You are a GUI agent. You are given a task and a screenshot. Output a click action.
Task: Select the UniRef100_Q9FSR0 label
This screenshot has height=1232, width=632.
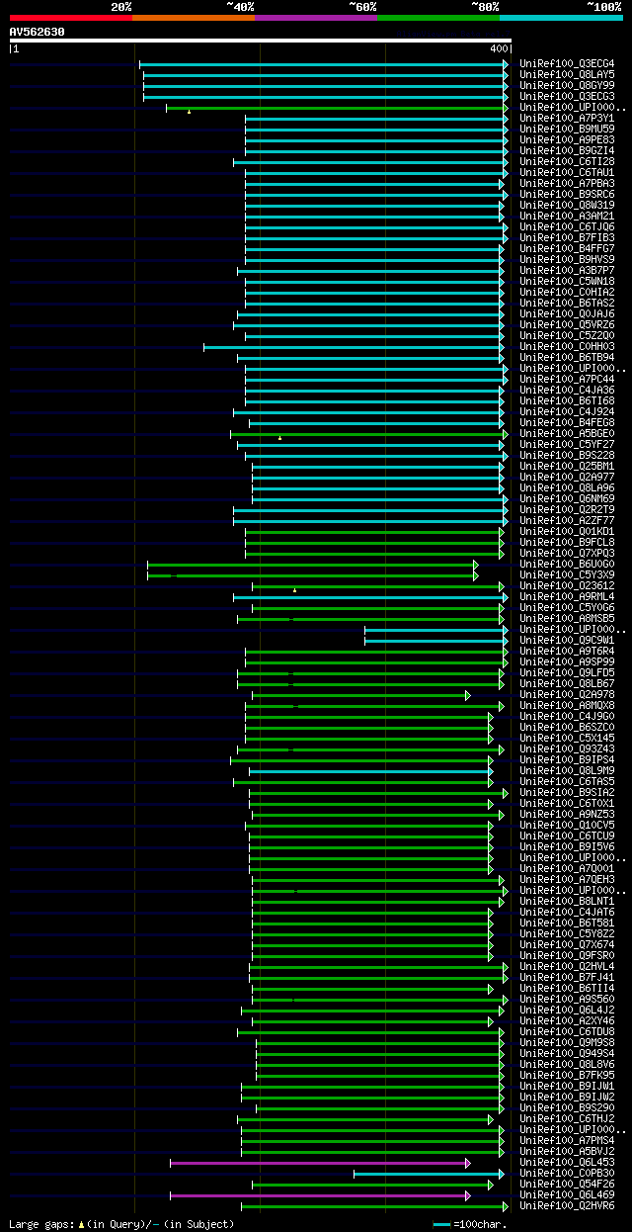[x=567, y=956]
